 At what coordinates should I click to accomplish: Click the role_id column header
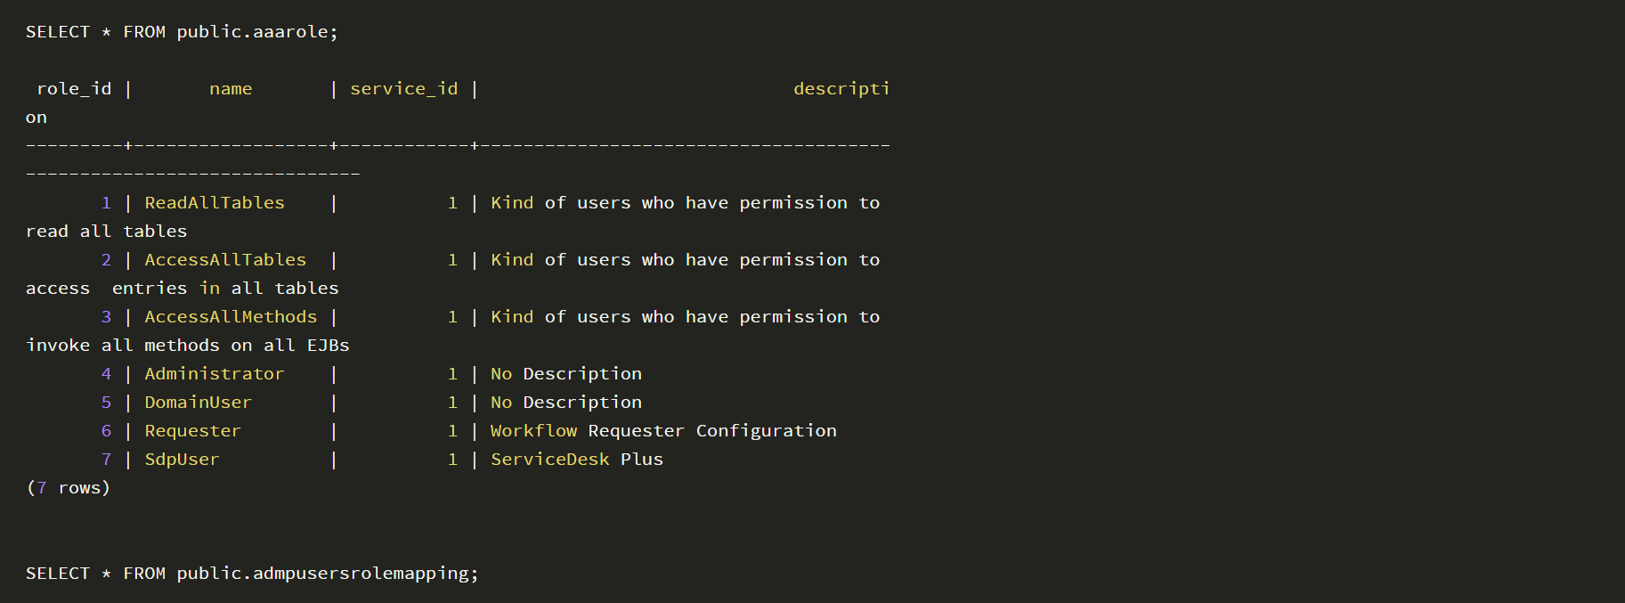(74, 89)
